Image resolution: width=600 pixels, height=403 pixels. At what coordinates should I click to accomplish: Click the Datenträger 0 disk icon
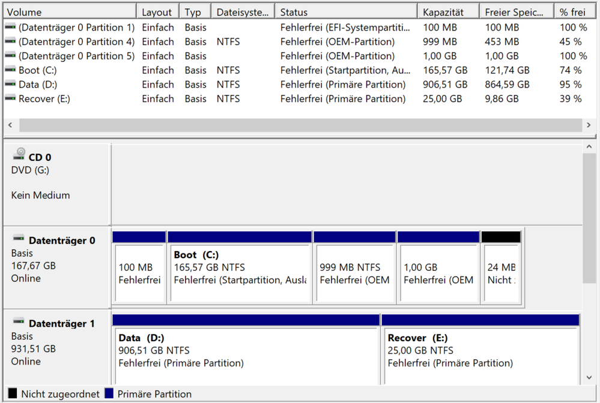click(x=19, y=238)
